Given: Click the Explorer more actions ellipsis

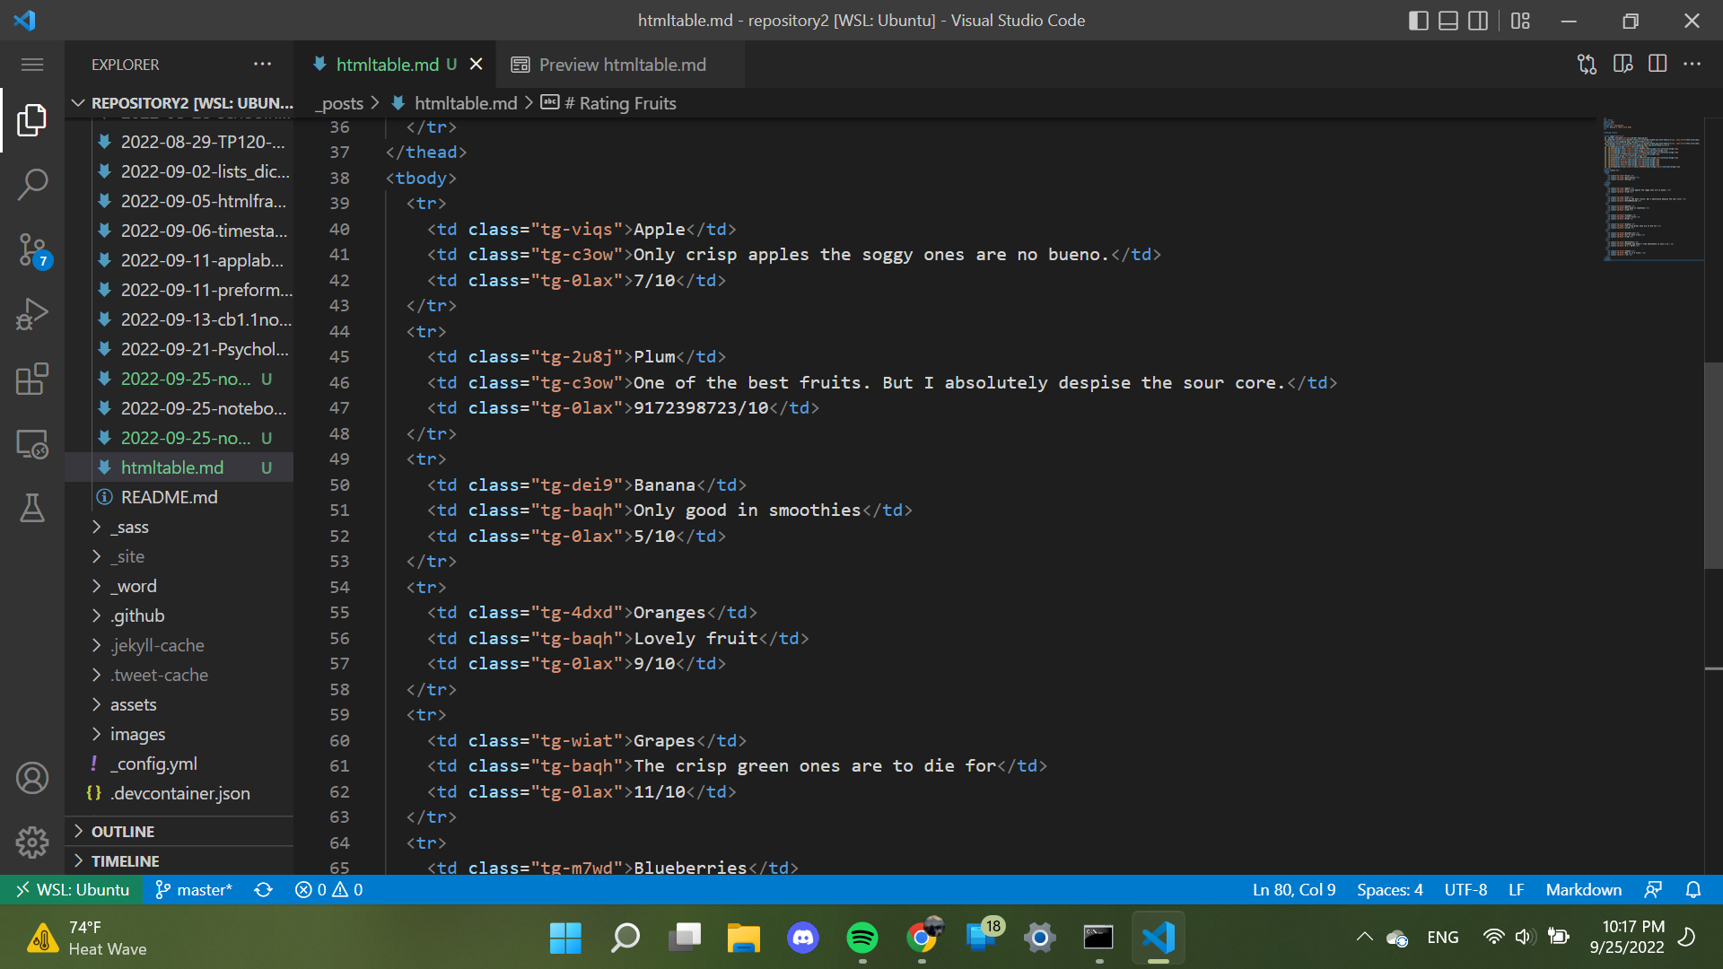Looking at the screenshot, I should click(262, 65).
